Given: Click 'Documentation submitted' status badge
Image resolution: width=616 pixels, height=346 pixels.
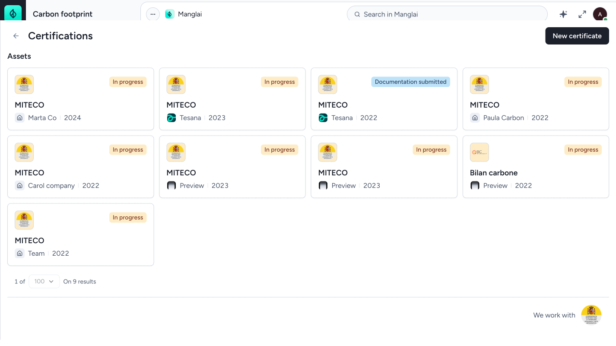Looking at the screenshot, I should click(410, 82).
